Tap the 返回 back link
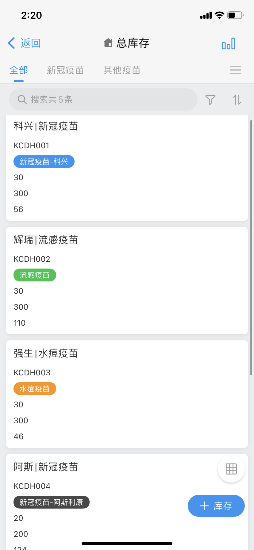Image resolution: width=254 pixels, height=550 pixels. click(x=30, y=43)
